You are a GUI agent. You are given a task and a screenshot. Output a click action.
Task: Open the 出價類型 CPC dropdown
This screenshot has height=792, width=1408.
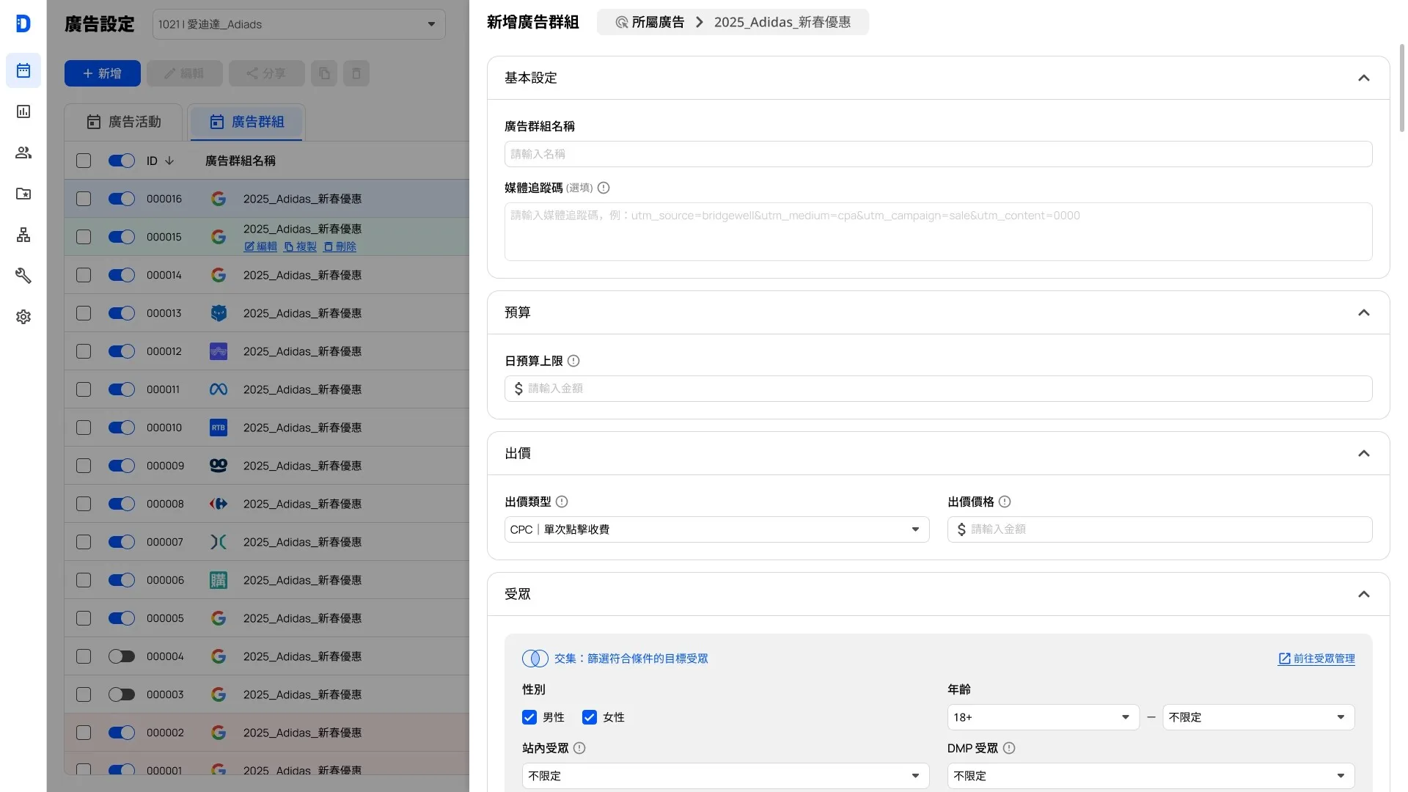click(x=717, y=529)
